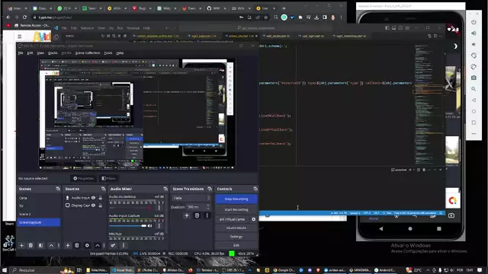Open transition properties three-dot menu
This screenshot has width=488, height=274.
coord(207,215)
